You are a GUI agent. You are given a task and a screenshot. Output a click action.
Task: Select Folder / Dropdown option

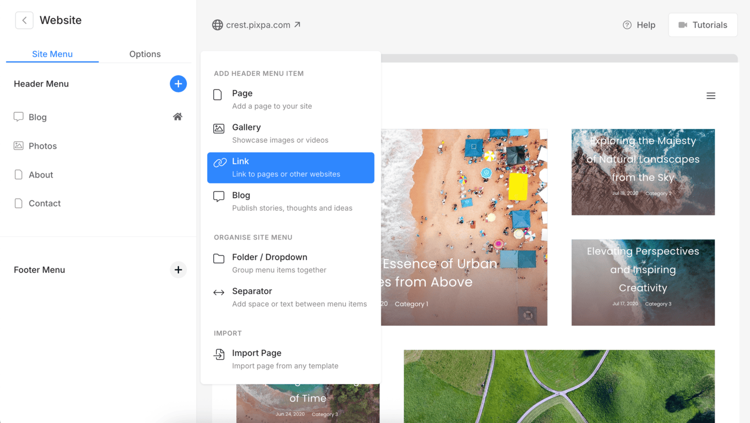click(291, 264)
